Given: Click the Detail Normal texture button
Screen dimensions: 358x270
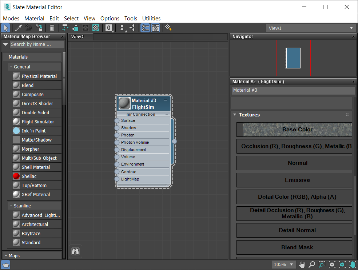Looking at the screenshot, I should coord(295,230).
